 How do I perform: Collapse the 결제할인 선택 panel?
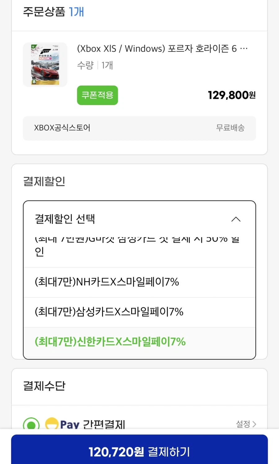(x=237, y=219)
